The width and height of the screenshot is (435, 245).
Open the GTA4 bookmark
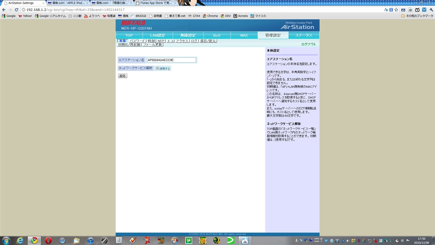[x=194, y=16]
